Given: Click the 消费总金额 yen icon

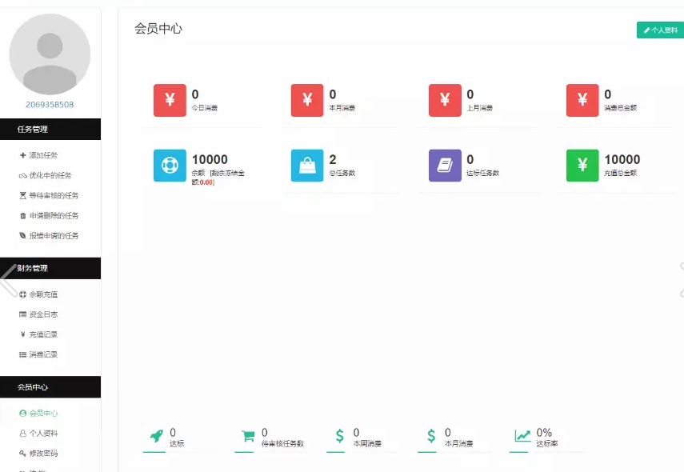Looking at the screenshot, I should (x=582, y=100).
